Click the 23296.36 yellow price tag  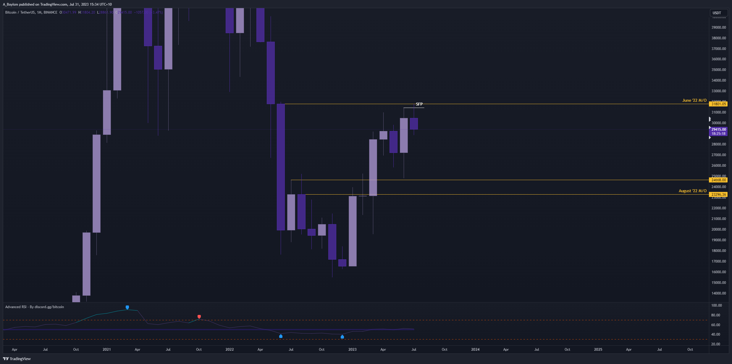pyautogui.click(x=718, y=194)
